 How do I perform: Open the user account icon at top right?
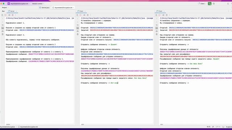228,4
